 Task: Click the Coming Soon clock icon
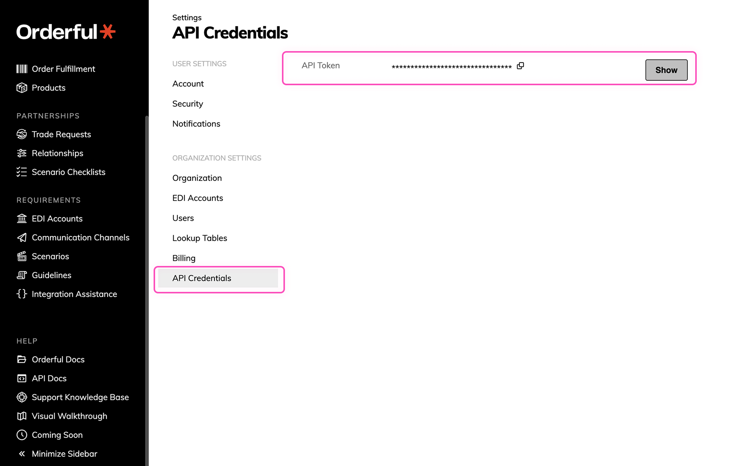coord(22,435)
